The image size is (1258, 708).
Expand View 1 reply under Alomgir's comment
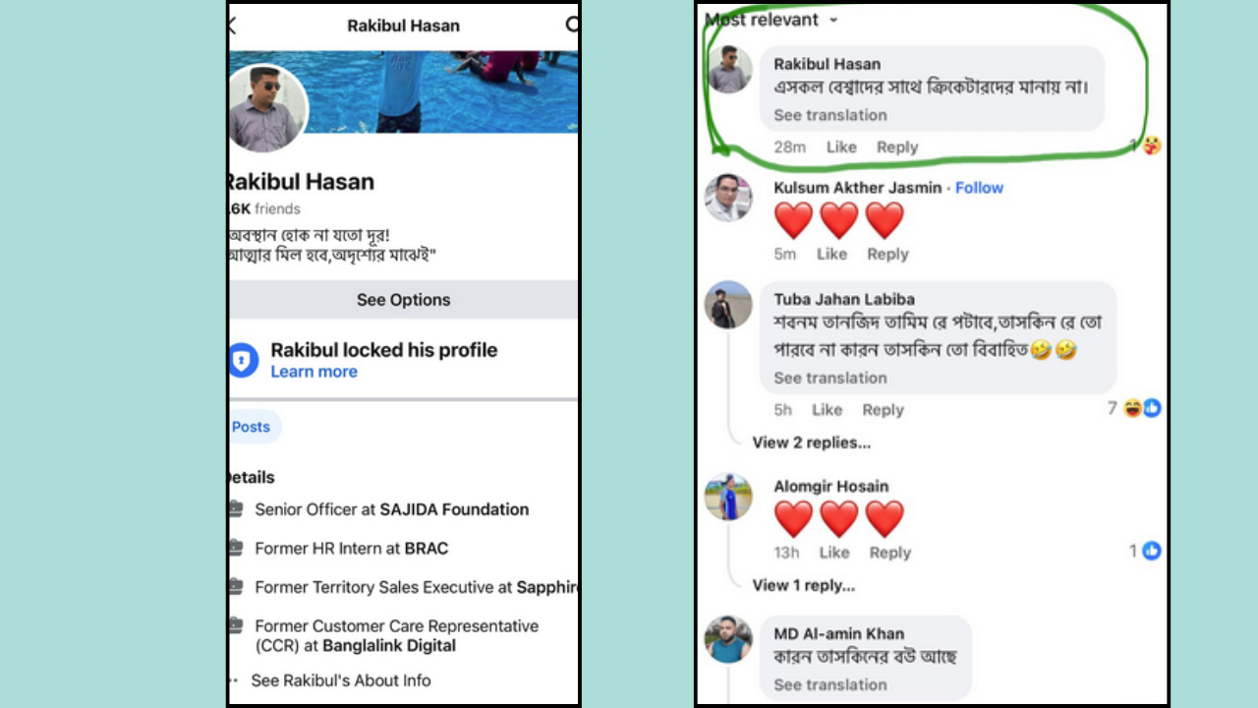tap(804, 585)
